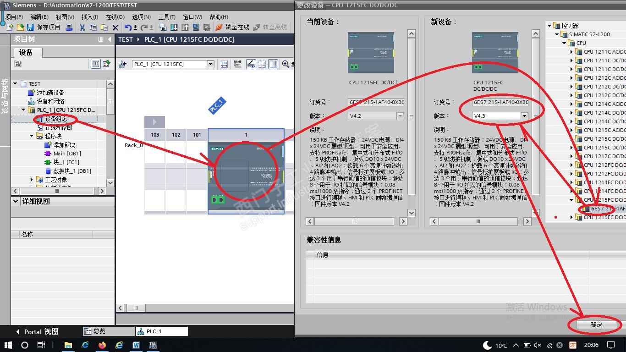Click 添加新块 in the project tree
The width and height of the screenshot is (626, 352).
64,145
